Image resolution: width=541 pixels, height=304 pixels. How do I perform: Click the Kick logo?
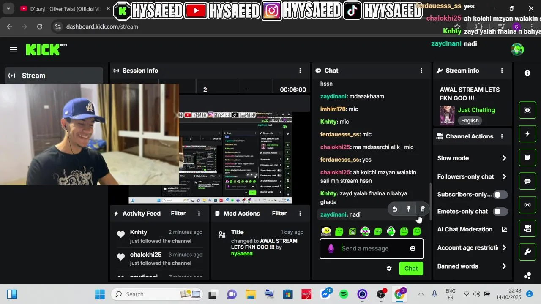46,49
